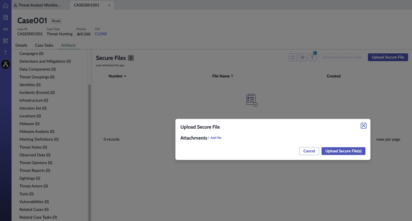The width and height of the screenshot is (412, 221).
Task: Select Related Case Tasks (0)
Action: [38, 217]
